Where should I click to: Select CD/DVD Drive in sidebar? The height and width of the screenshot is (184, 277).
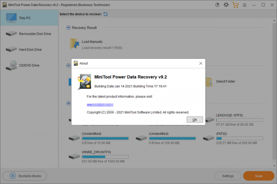click(30, 65)
